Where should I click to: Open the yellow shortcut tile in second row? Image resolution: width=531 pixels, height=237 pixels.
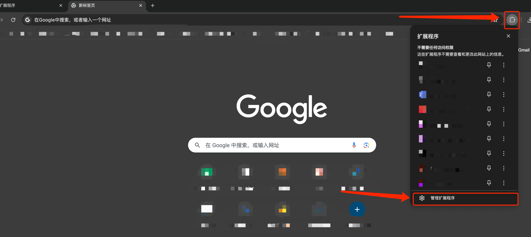coord(282,210)
